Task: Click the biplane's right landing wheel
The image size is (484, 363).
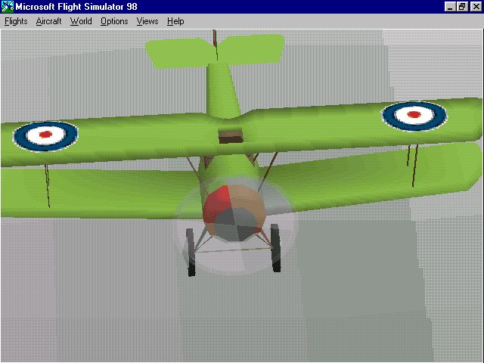Action: coord(275,248)
